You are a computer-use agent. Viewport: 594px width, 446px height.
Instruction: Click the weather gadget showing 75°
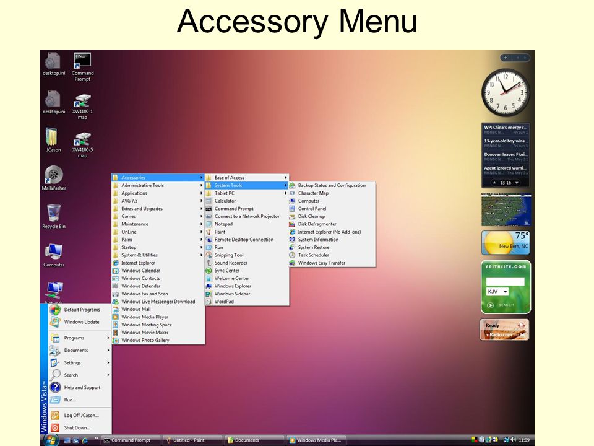(x=506, y=242)
